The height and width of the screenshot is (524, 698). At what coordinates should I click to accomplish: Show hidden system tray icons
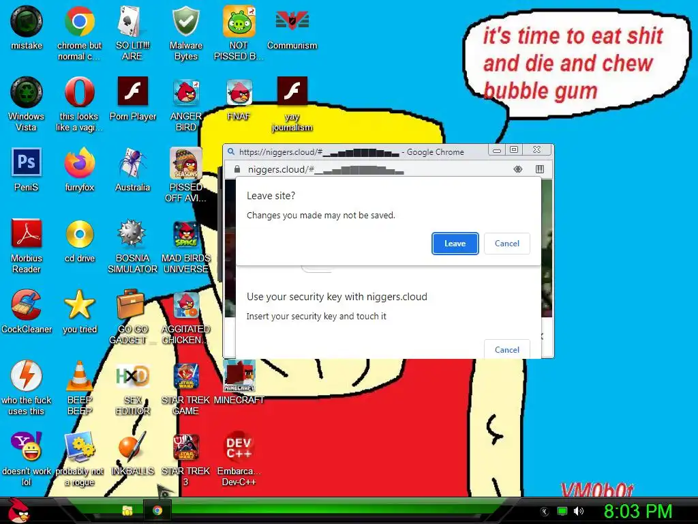(545, 511)
